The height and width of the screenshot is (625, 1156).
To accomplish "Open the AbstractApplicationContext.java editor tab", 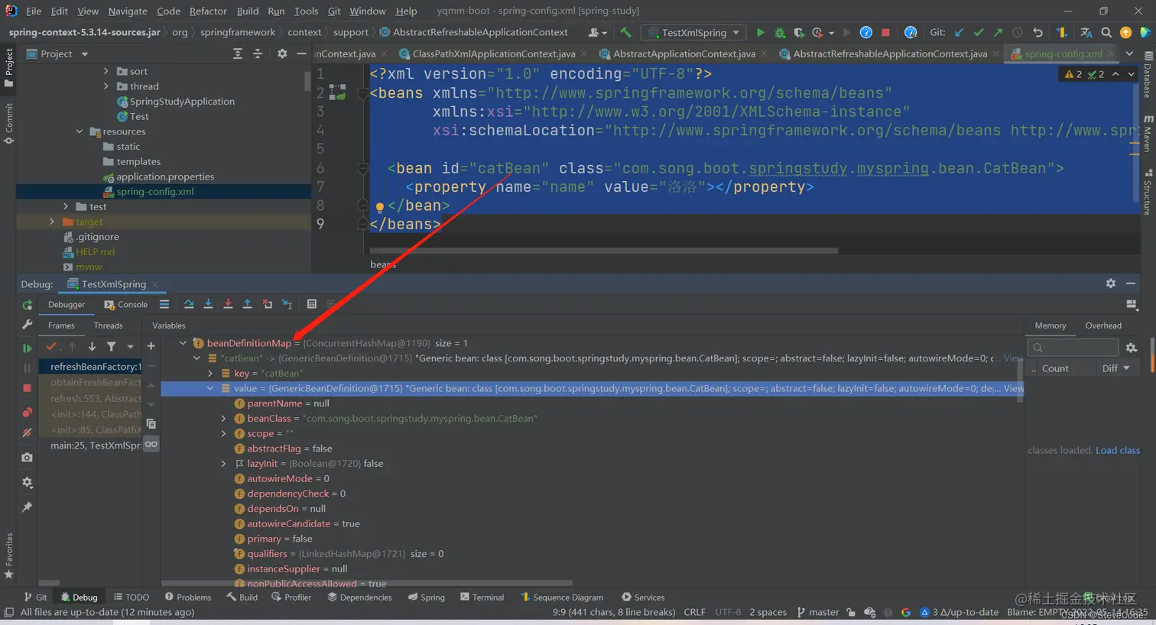I will coord(684,53).
